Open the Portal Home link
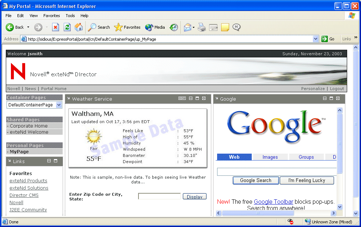 54,89
